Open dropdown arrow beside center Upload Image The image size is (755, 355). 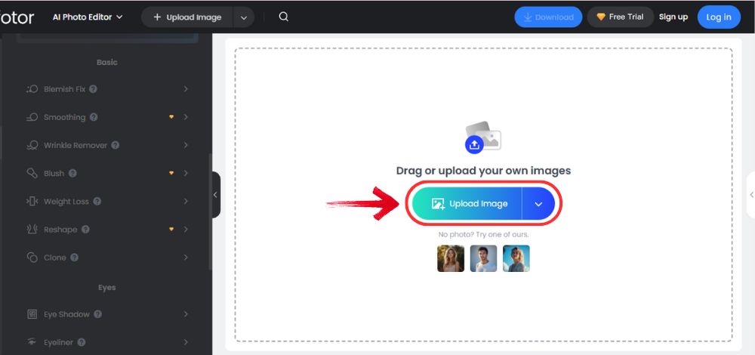538,204
